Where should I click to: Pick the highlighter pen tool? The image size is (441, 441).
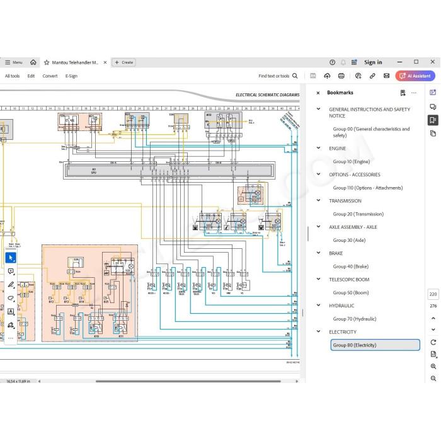11,285
